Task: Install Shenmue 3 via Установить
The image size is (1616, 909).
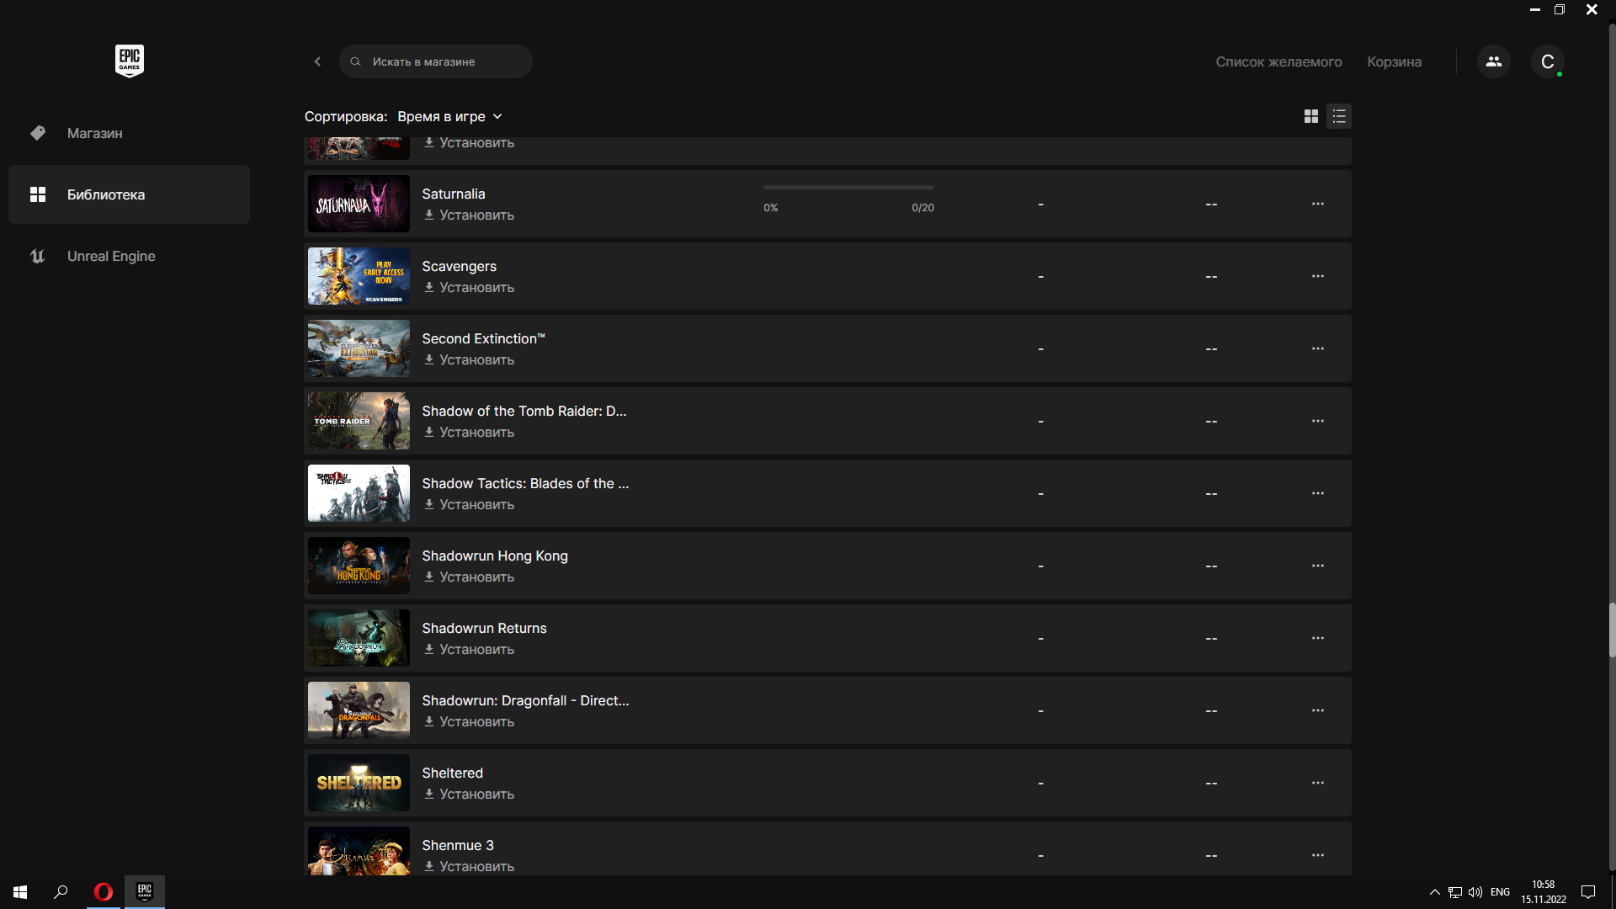Action: tap(469, 867)
